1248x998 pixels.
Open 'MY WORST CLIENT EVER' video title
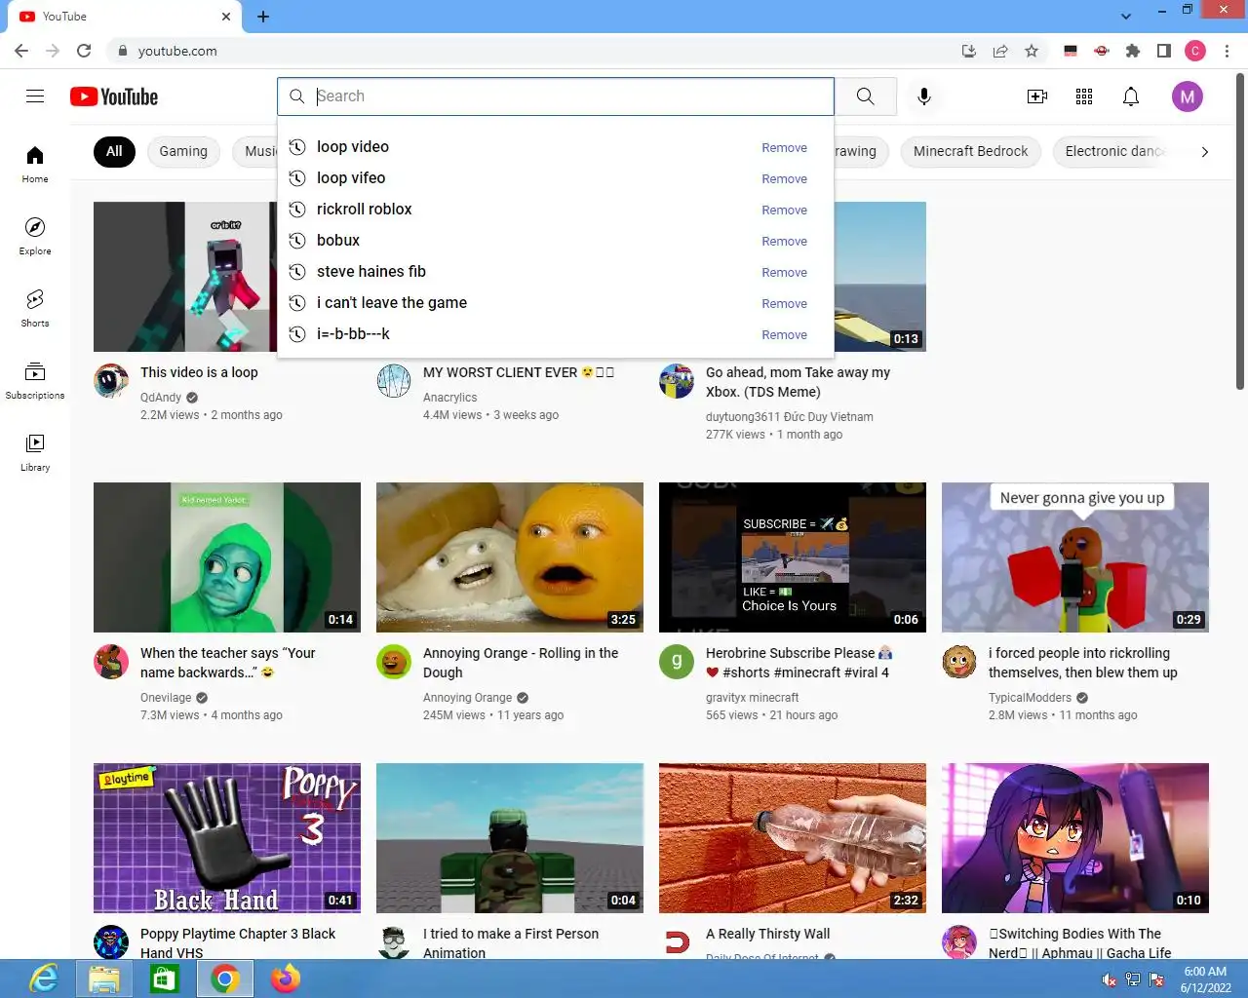point(519,372)
